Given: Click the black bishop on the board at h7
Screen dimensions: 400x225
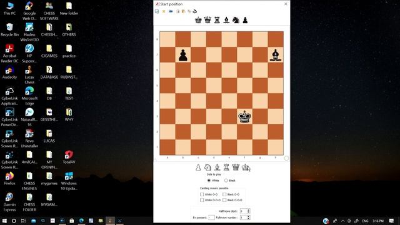Looking at the screenshot, I should (x=275, y=55).
